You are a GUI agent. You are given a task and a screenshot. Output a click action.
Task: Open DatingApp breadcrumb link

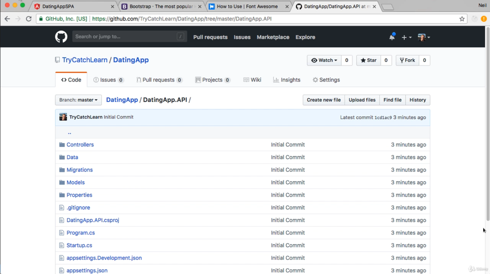point(122,100)
